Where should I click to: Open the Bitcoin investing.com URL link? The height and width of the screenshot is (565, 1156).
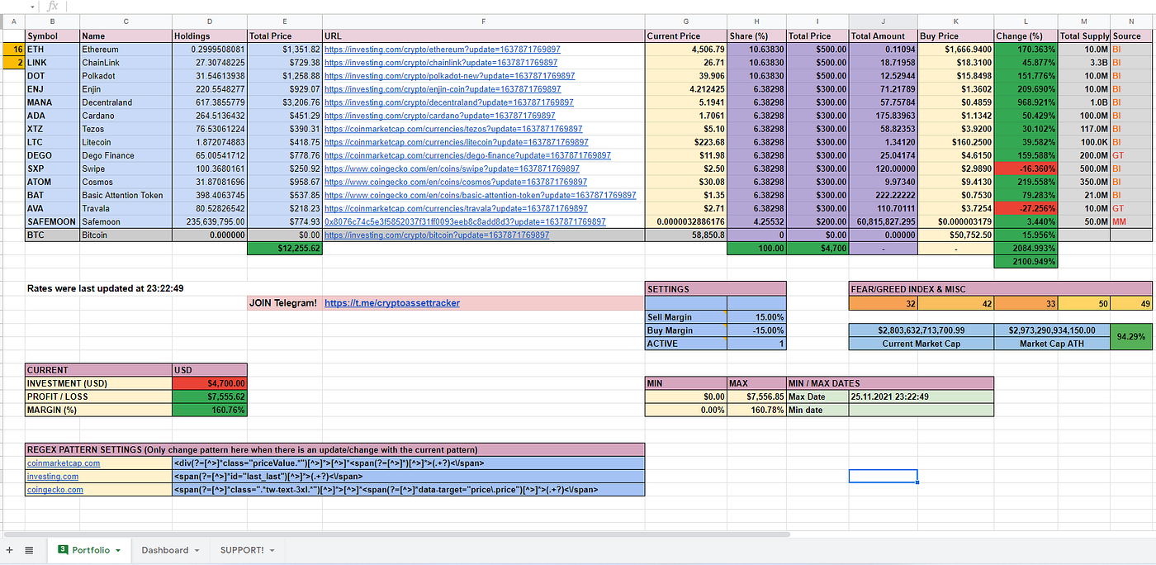pyautogui.click(x=437, y=235)
